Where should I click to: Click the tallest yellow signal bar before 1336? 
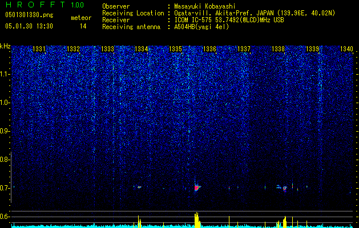tap(196, 220)
